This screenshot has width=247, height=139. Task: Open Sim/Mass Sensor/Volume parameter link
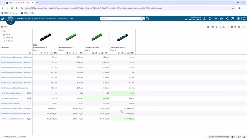pyautogui.click(x=10, y=103)
